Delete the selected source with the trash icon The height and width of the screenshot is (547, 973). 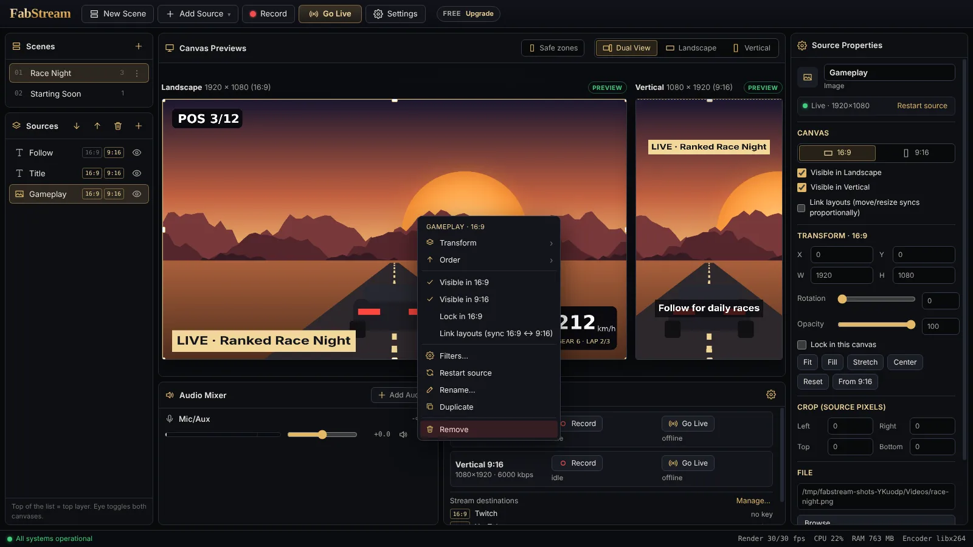coord(118,126)
